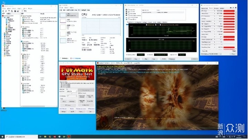Viewport: 248px width, 139px height.
Task: Toggle the Log to file checkbox in GPU-Z
Action: point(202,51)
